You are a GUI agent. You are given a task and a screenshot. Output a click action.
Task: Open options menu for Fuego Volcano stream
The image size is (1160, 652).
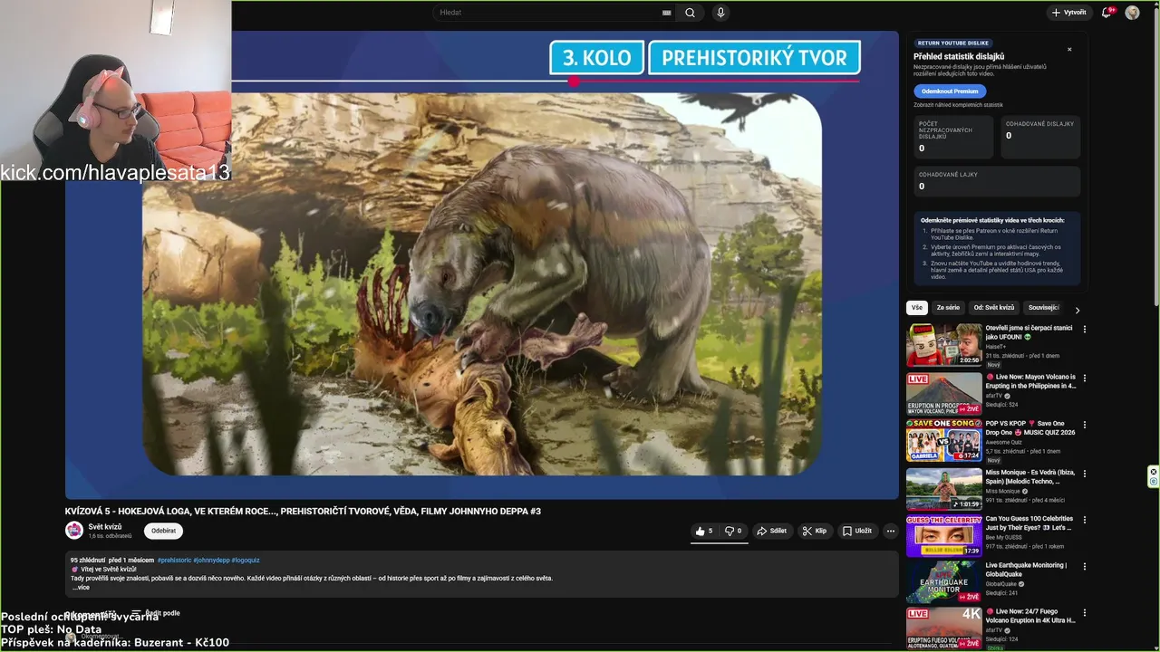(1085, 613)
